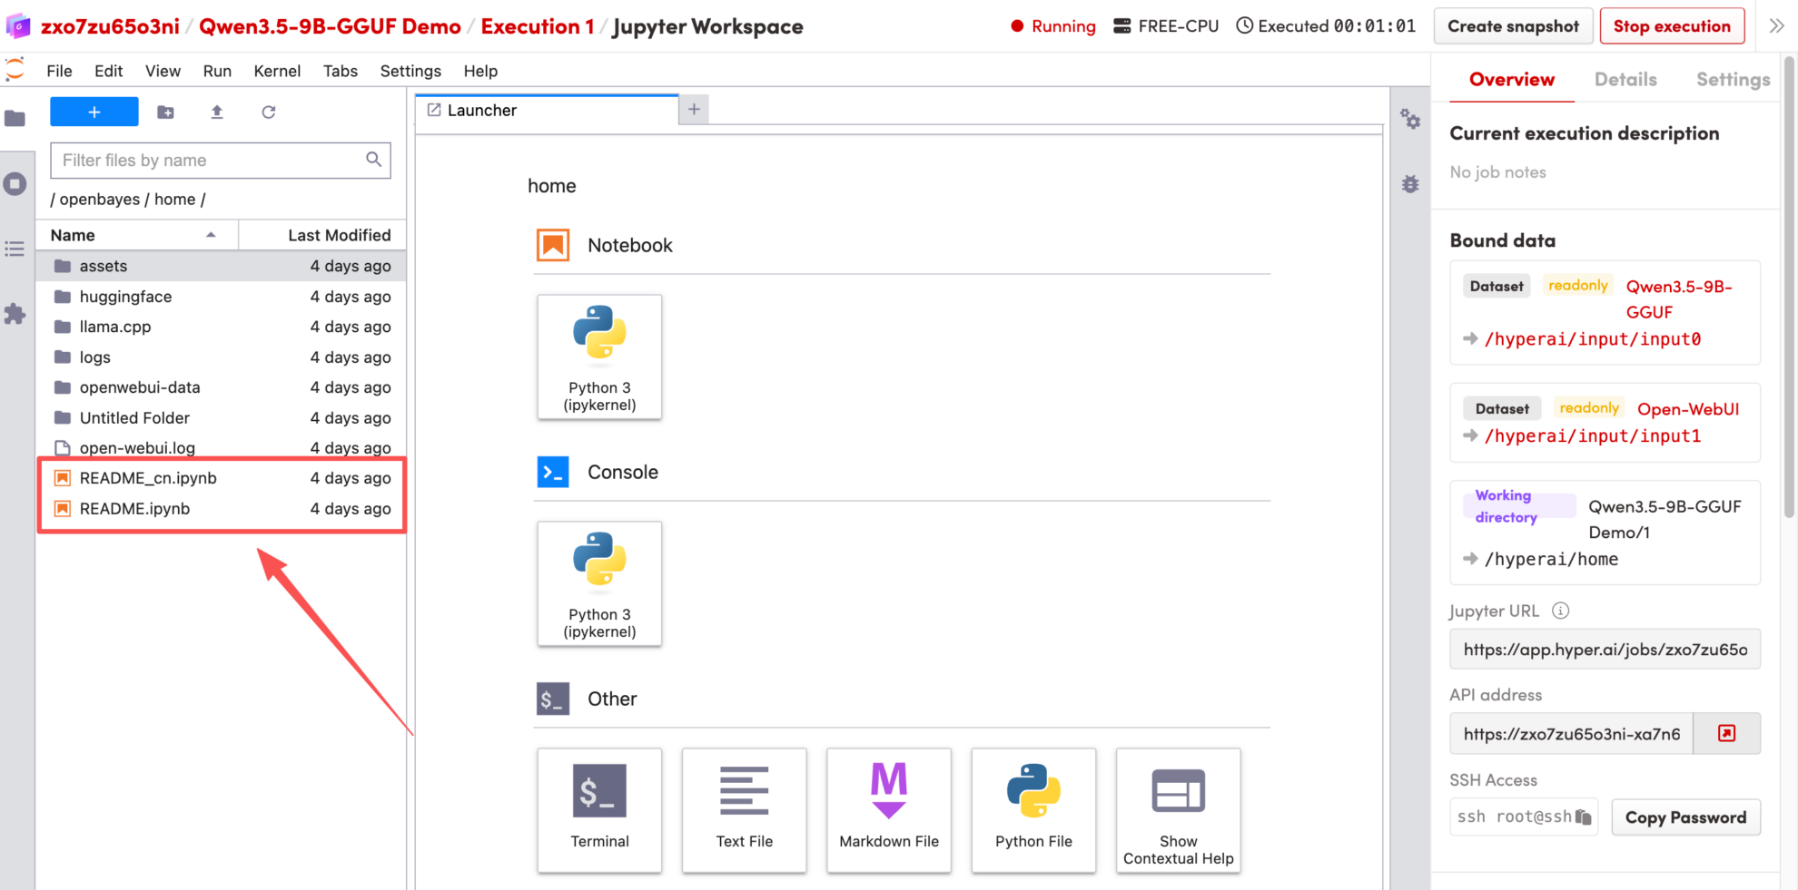The image size is (1798, 890).
Task: Click the Stop execution button
Action: tap(1671, 26)
